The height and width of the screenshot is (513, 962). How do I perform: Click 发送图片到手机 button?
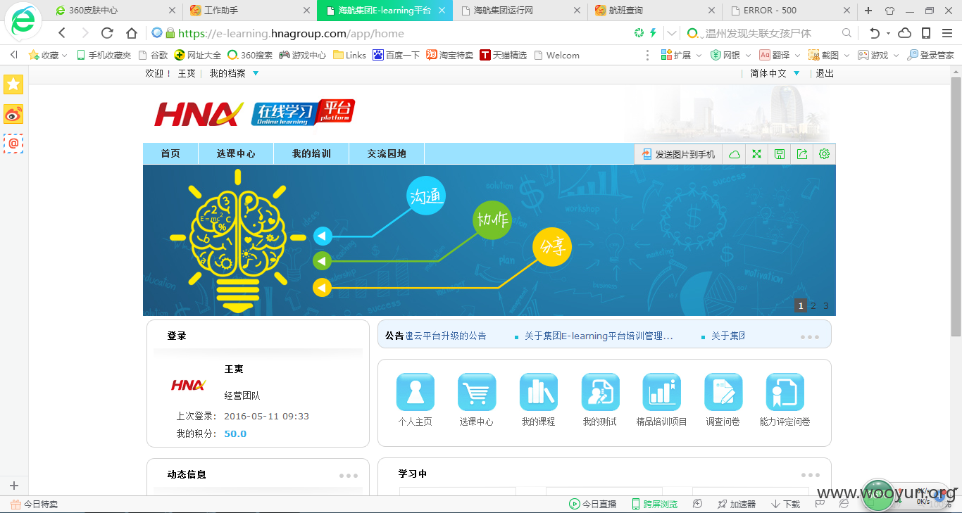click(x=679, y=154)
